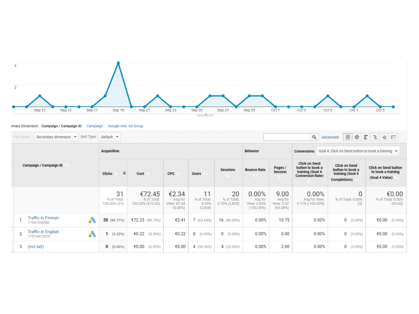Click the 10.75 pages per session value
The image size is (419, 314).
click(x=284, y=220)
